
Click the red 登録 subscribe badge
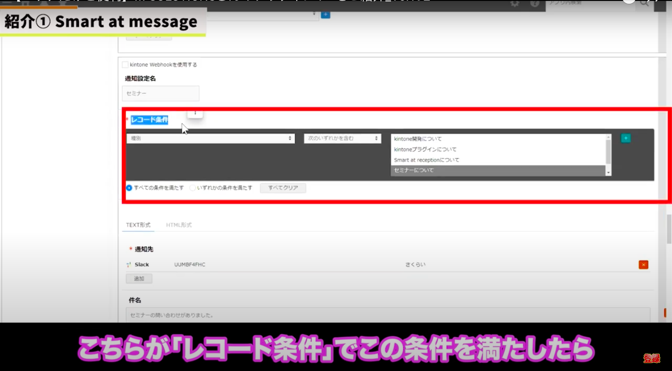tap(651, 358)
